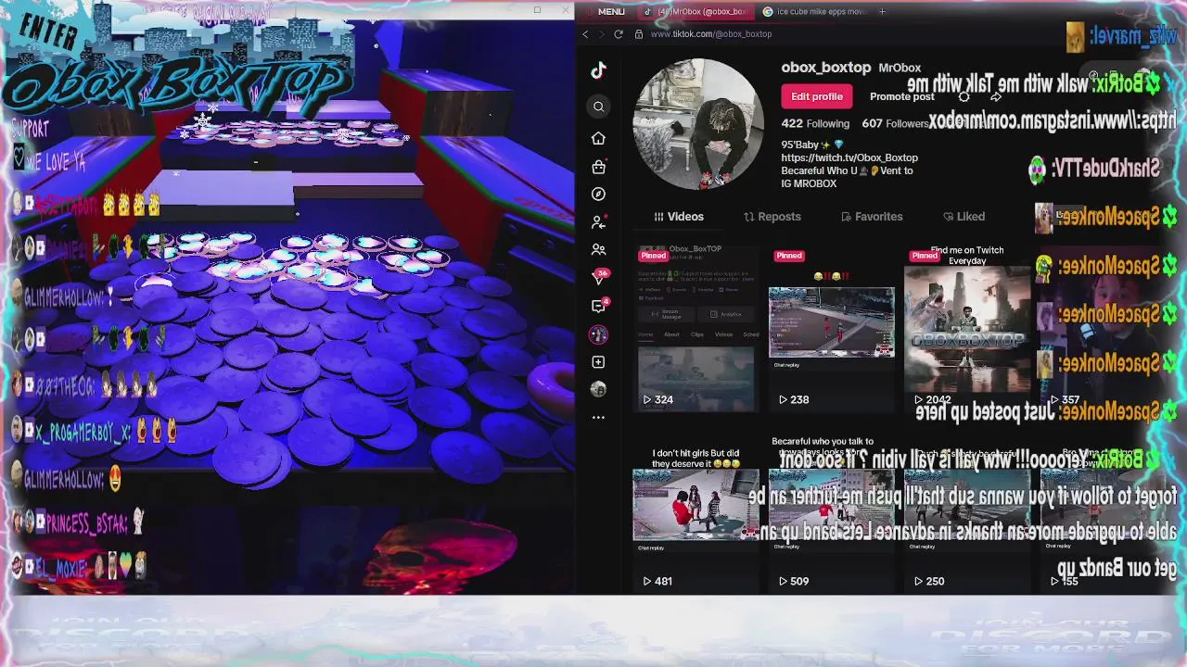Click the MrObox display name

point(900,68)
